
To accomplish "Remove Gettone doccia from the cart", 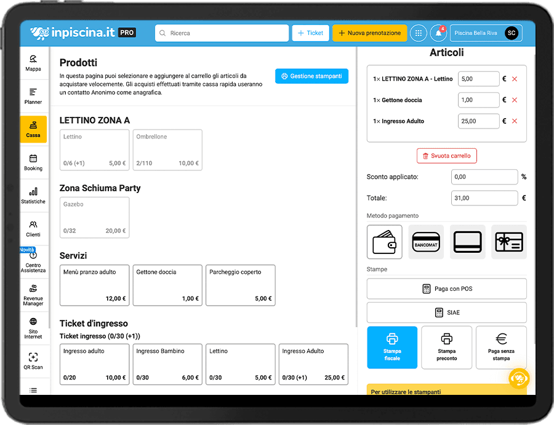I will coord(515,100).
